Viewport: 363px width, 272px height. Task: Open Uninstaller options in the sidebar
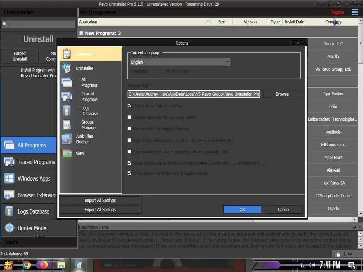tap(90, 68)
